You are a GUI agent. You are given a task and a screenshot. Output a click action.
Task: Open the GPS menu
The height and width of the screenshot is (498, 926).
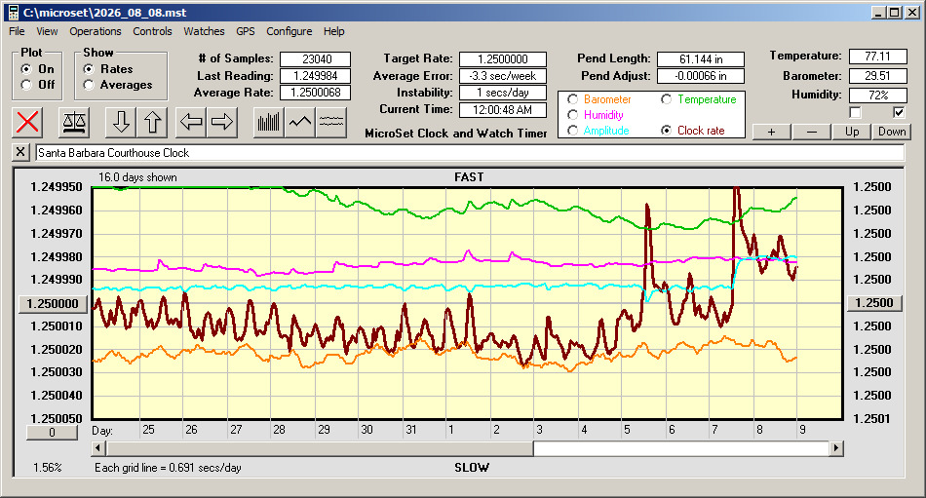(246, 31)
